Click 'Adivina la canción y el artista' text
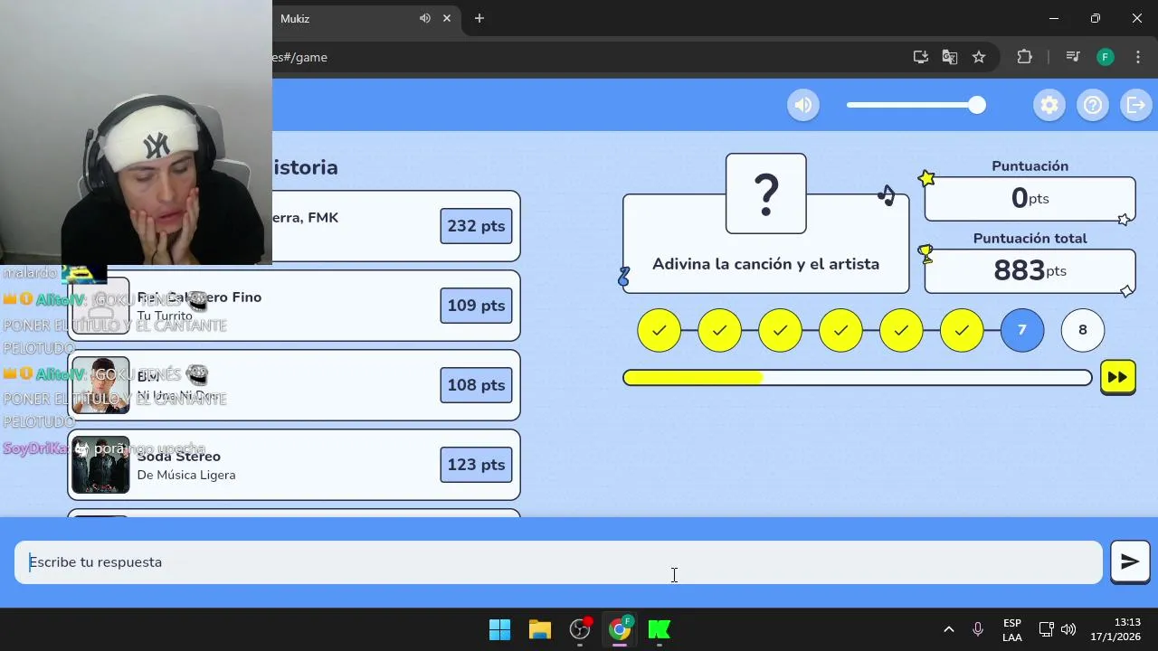Screen dimensions: 1158x651 point(765,264)
